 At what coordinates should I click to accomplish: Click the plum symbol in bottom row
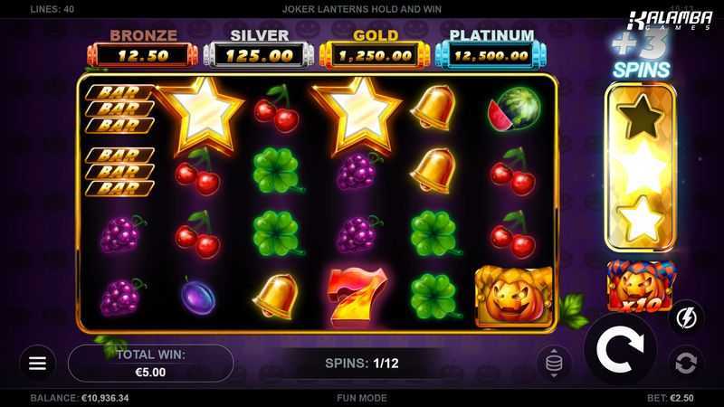click(197, 297)
